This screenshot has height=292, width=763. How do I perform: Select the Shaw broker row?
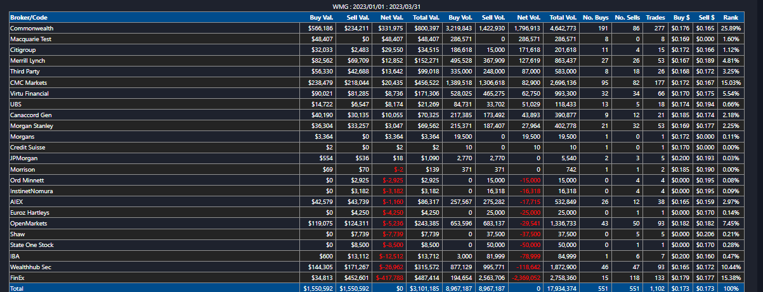point(375,234)
